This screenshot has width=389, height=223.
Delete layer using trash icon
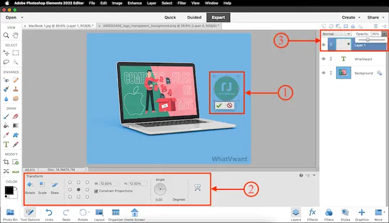[375, 26]
